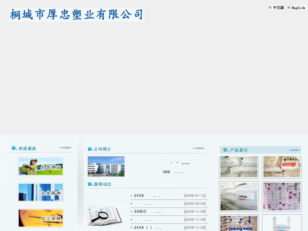The width and height of the screenshot is (308, 231).
Task: Open product photo of pink-labeled sacks
Action: pyautogui.click(x=282, y=196)
